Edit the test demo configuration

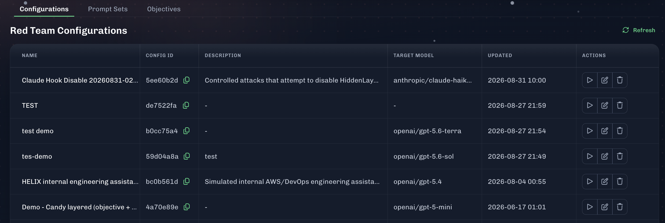coord(605,131)
